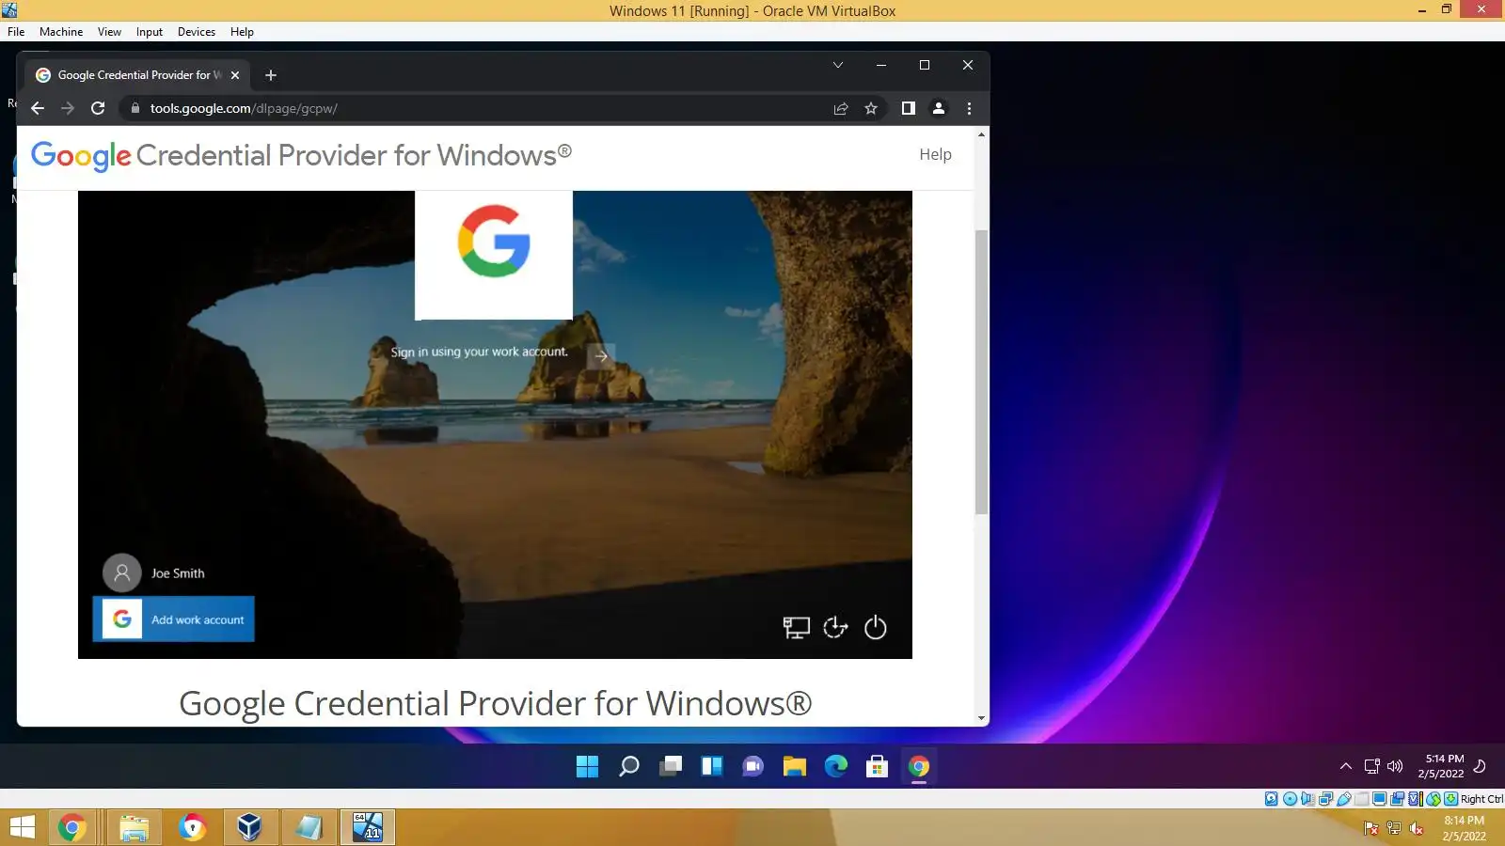Click the VirtualBox hard disk status icon
This screenshot has height=846, width=1505.
tap(1272, 799)
